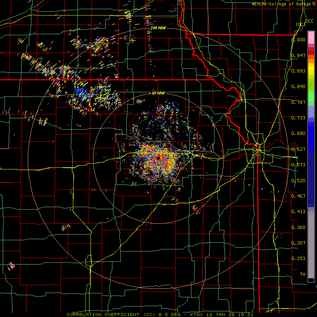The height and width of the screenshot is (317, 317).
Task: Select the 0.893 legend value
Action: [x=298, y=71]
